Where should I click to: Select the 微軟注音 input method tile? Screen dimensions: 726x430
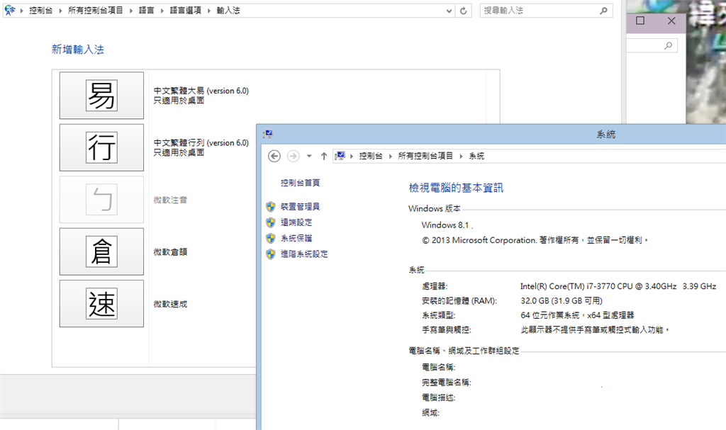pos(101,200)
